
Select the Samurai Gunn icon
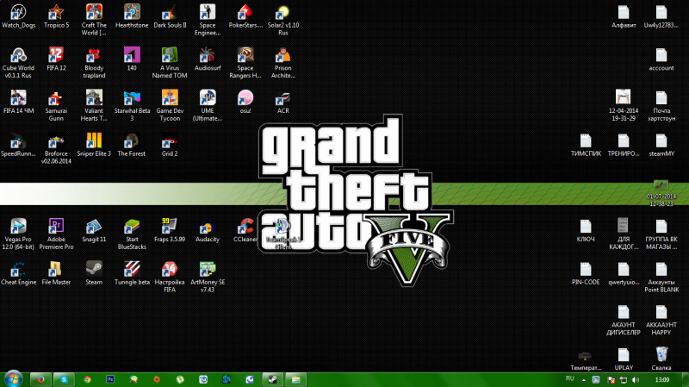coord(56,105)
